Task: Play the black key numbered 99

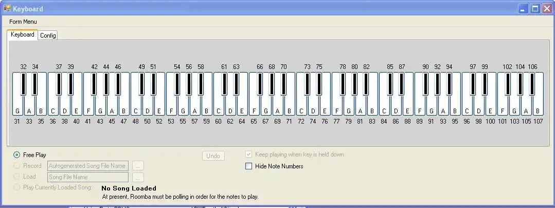Action: click(x=485, y=83)
